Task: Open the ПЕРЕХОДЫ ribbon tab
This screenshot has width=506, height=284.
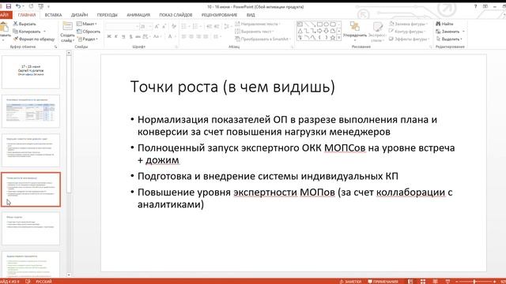Action: click(108, 15)
